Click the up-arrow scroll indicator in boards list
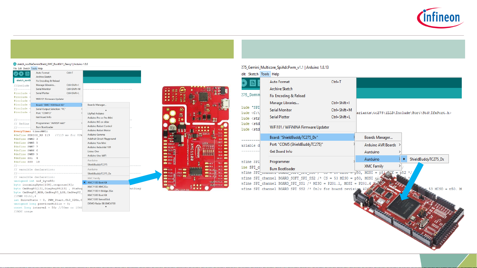 (x=106, y=110)
